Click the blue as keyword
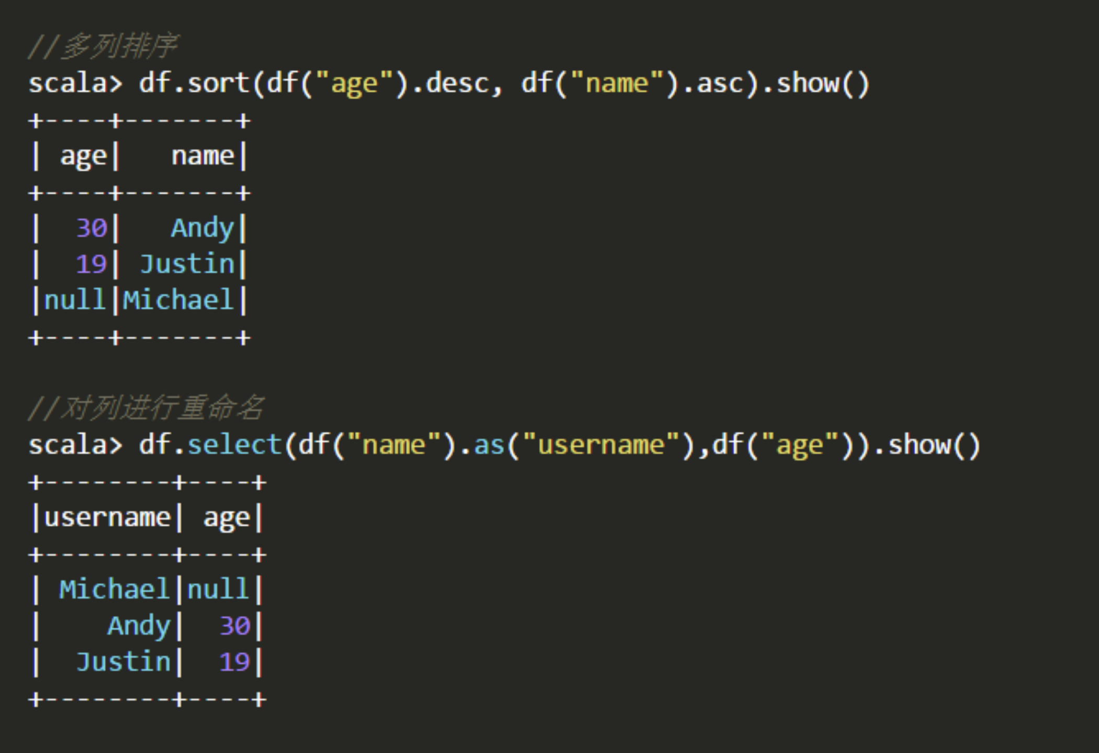This screenshot has width=1099, height=753. click(489, 445)
